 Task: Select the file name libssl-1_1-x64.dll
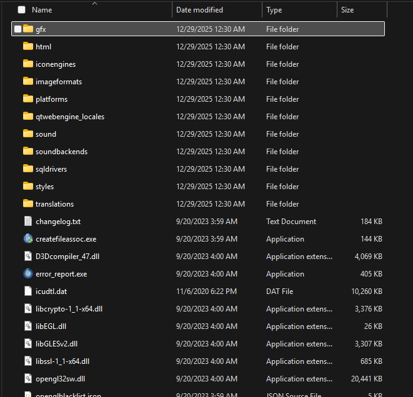pos(62,361)
